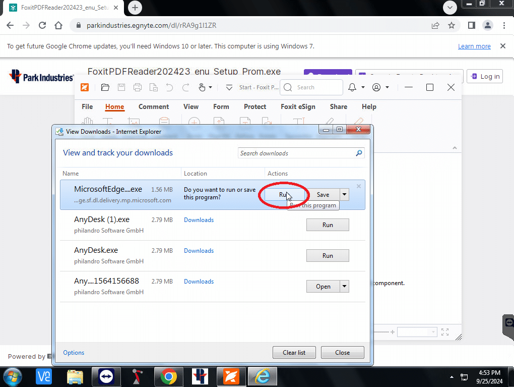Click the Clear list button
This screenshot has width=514, height=387.
pos(294,352)
